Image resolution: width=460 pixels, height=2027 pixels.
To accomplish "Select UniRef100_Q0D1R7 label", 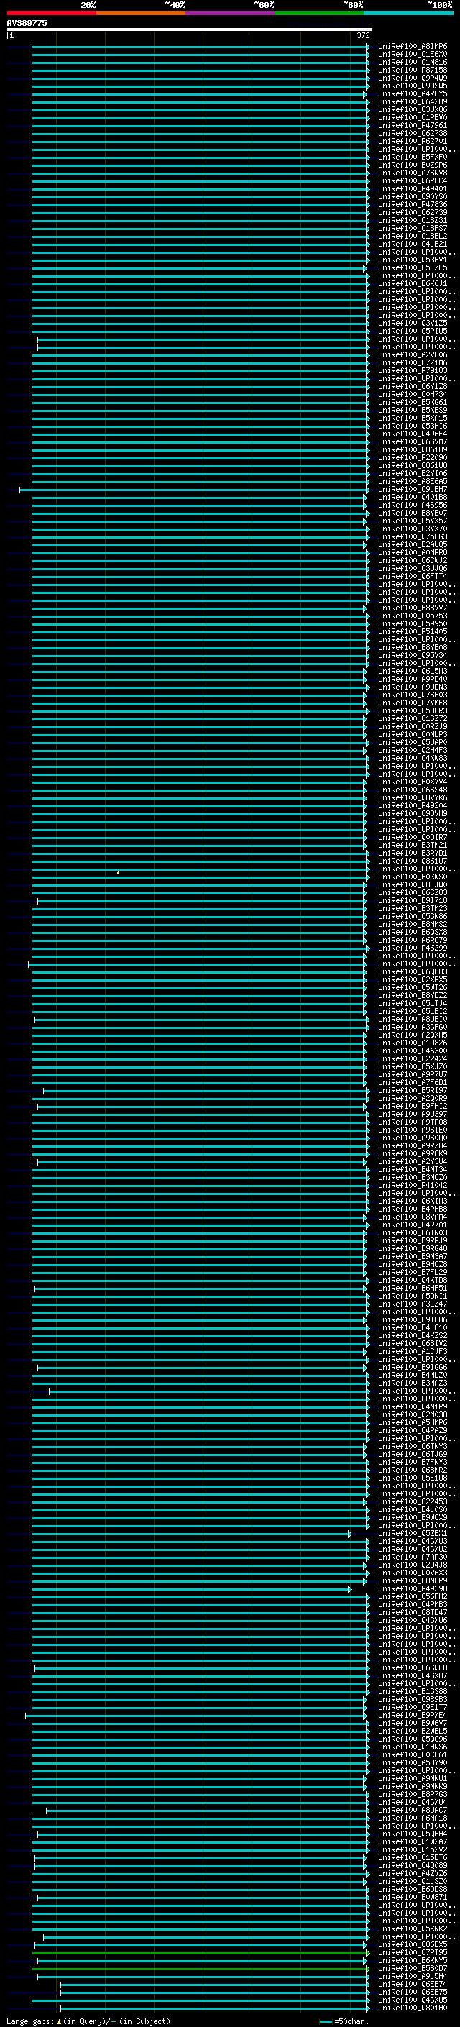I will pyautogui.click(x=412, y=837).
